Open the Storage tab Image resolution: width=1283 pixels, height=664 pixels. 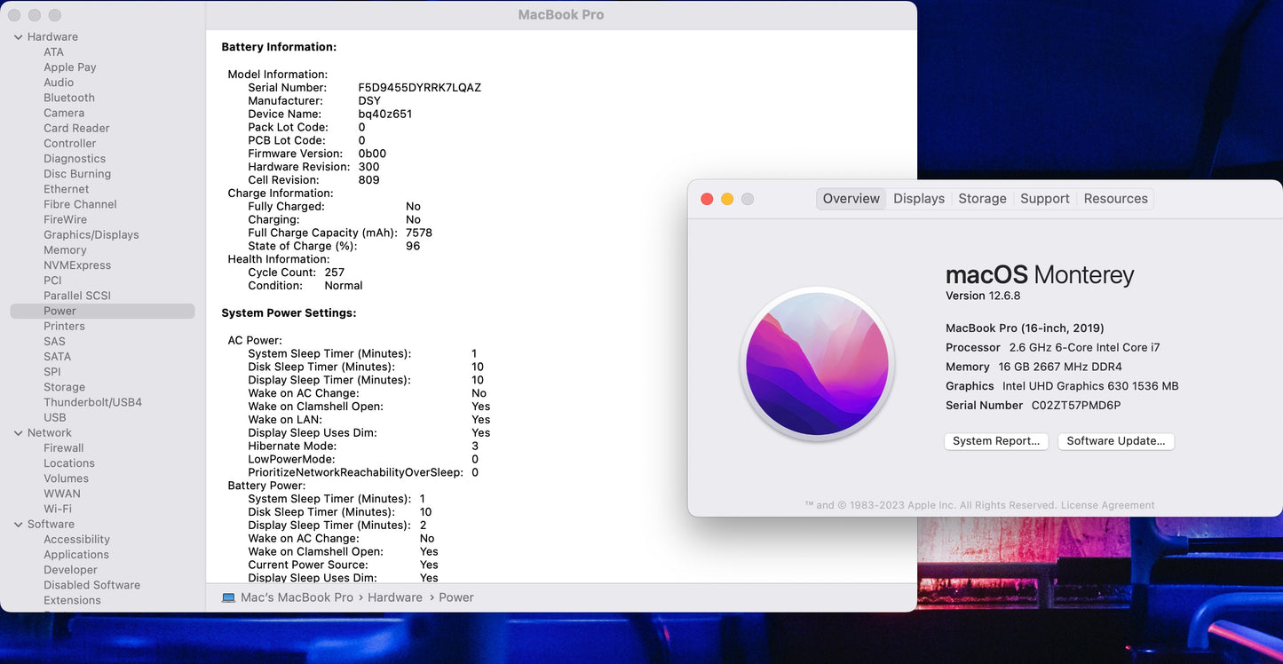tap(982, 199)
